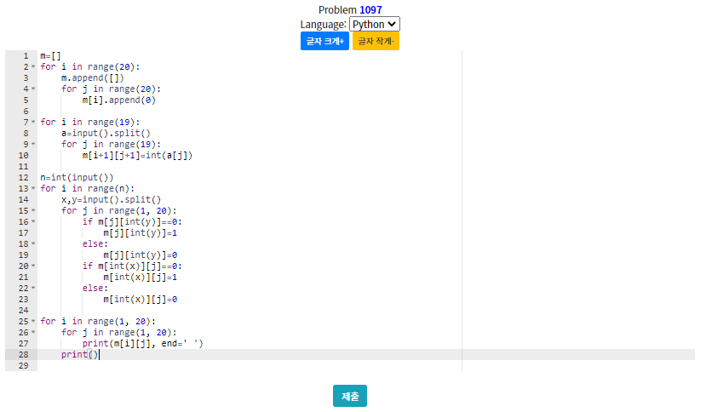706x412 pixels.
Task: Collapse the fold arrow on line 20
Action: [33, 266]
